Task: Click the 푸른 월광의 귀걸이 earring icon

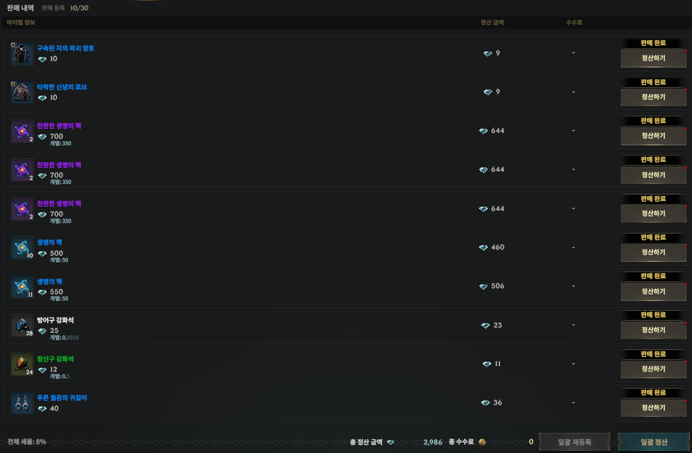Action: pos(22,403)
